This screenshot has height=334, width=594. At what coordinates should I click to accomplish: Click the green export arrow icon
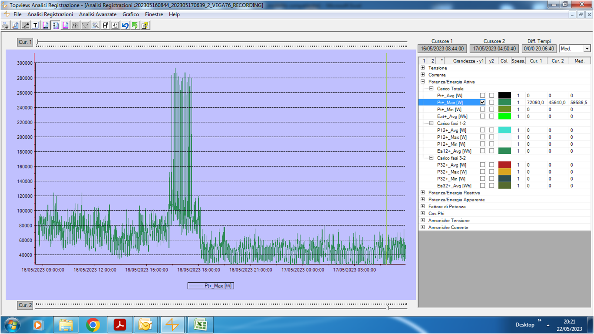point(135,26)
